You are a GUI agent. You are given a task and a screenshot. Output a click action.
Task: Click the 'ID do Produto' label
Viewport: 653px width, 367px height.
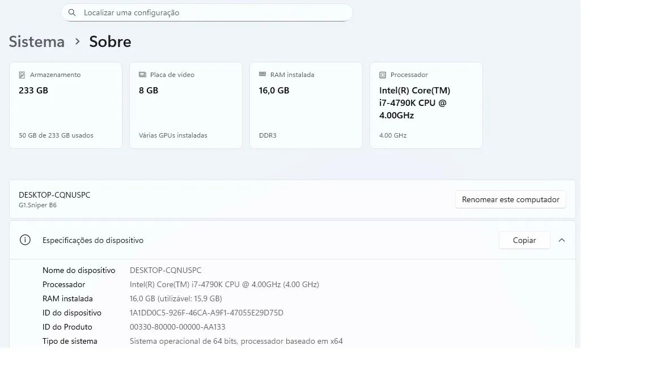pyautogui.click(x=67, y=327)
